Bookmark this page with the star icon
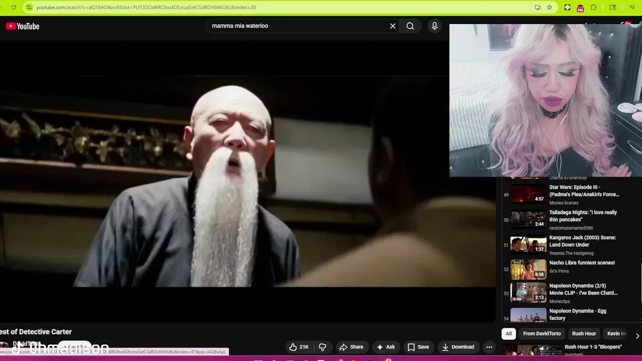The height and width of the screenshot is (361, 642). pyautogui.click(x=549, y=7)
